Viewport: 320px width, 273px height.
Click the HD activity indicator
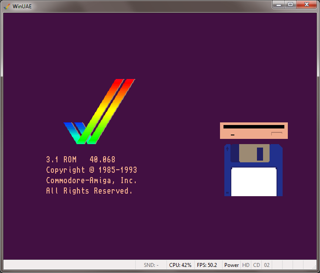(x=246, y=265)
